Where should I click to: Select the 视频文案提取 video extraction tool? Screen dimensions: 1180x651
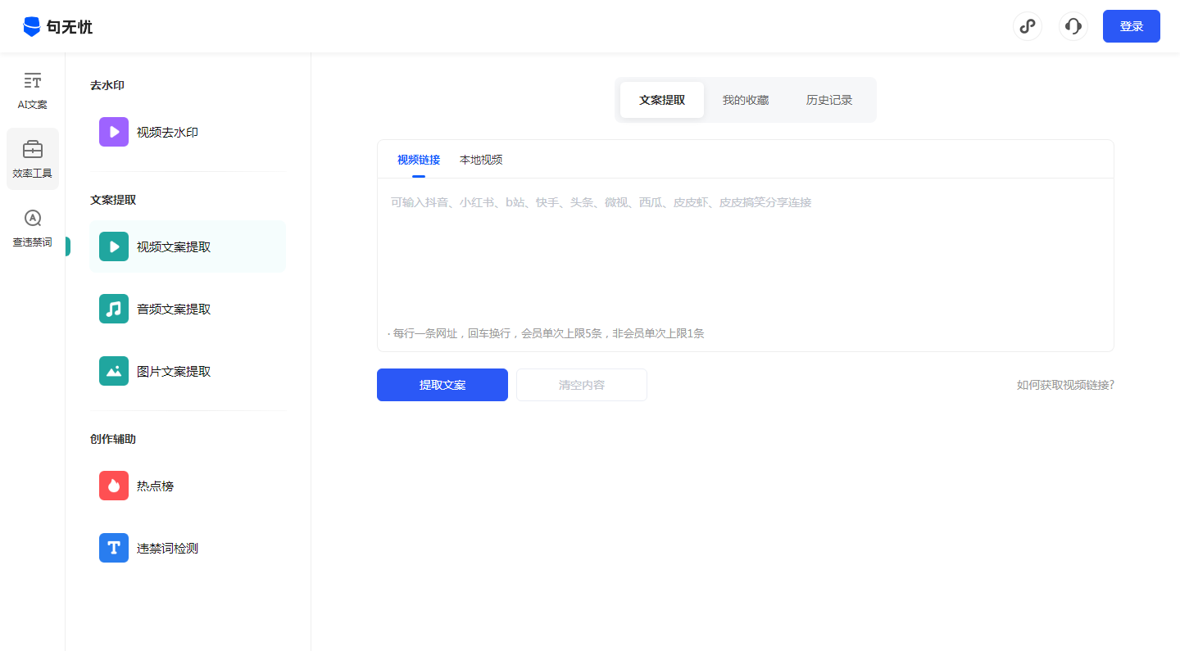click(x=172, y=246)
